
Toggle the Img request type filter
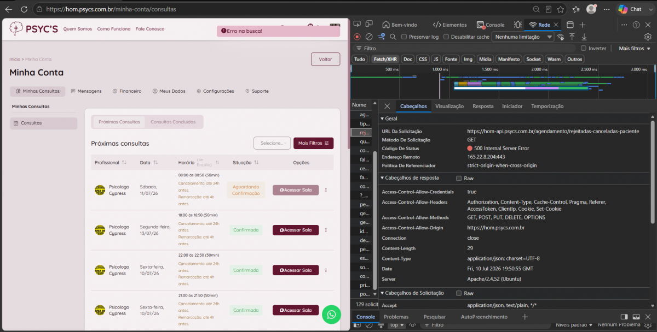468,59
